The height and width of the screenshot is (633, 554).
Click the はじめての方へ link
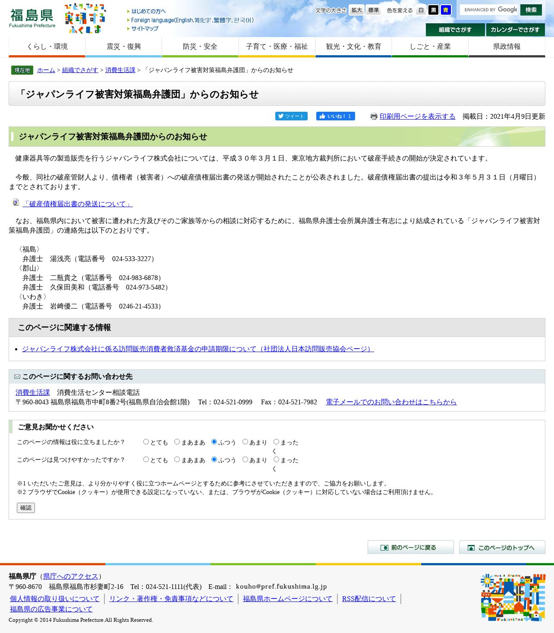coord(148,11)
